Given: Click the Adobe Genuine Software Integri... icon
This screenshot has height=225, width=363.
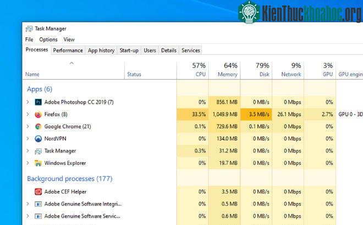Looking at the screenshot, I should tap(38, 204).
